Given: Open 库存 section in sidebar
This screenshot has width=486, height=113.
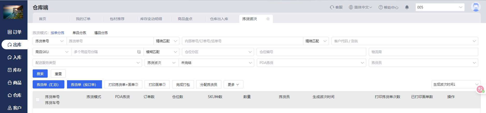Looking at the screenshot, I should [x=15, y=70].
